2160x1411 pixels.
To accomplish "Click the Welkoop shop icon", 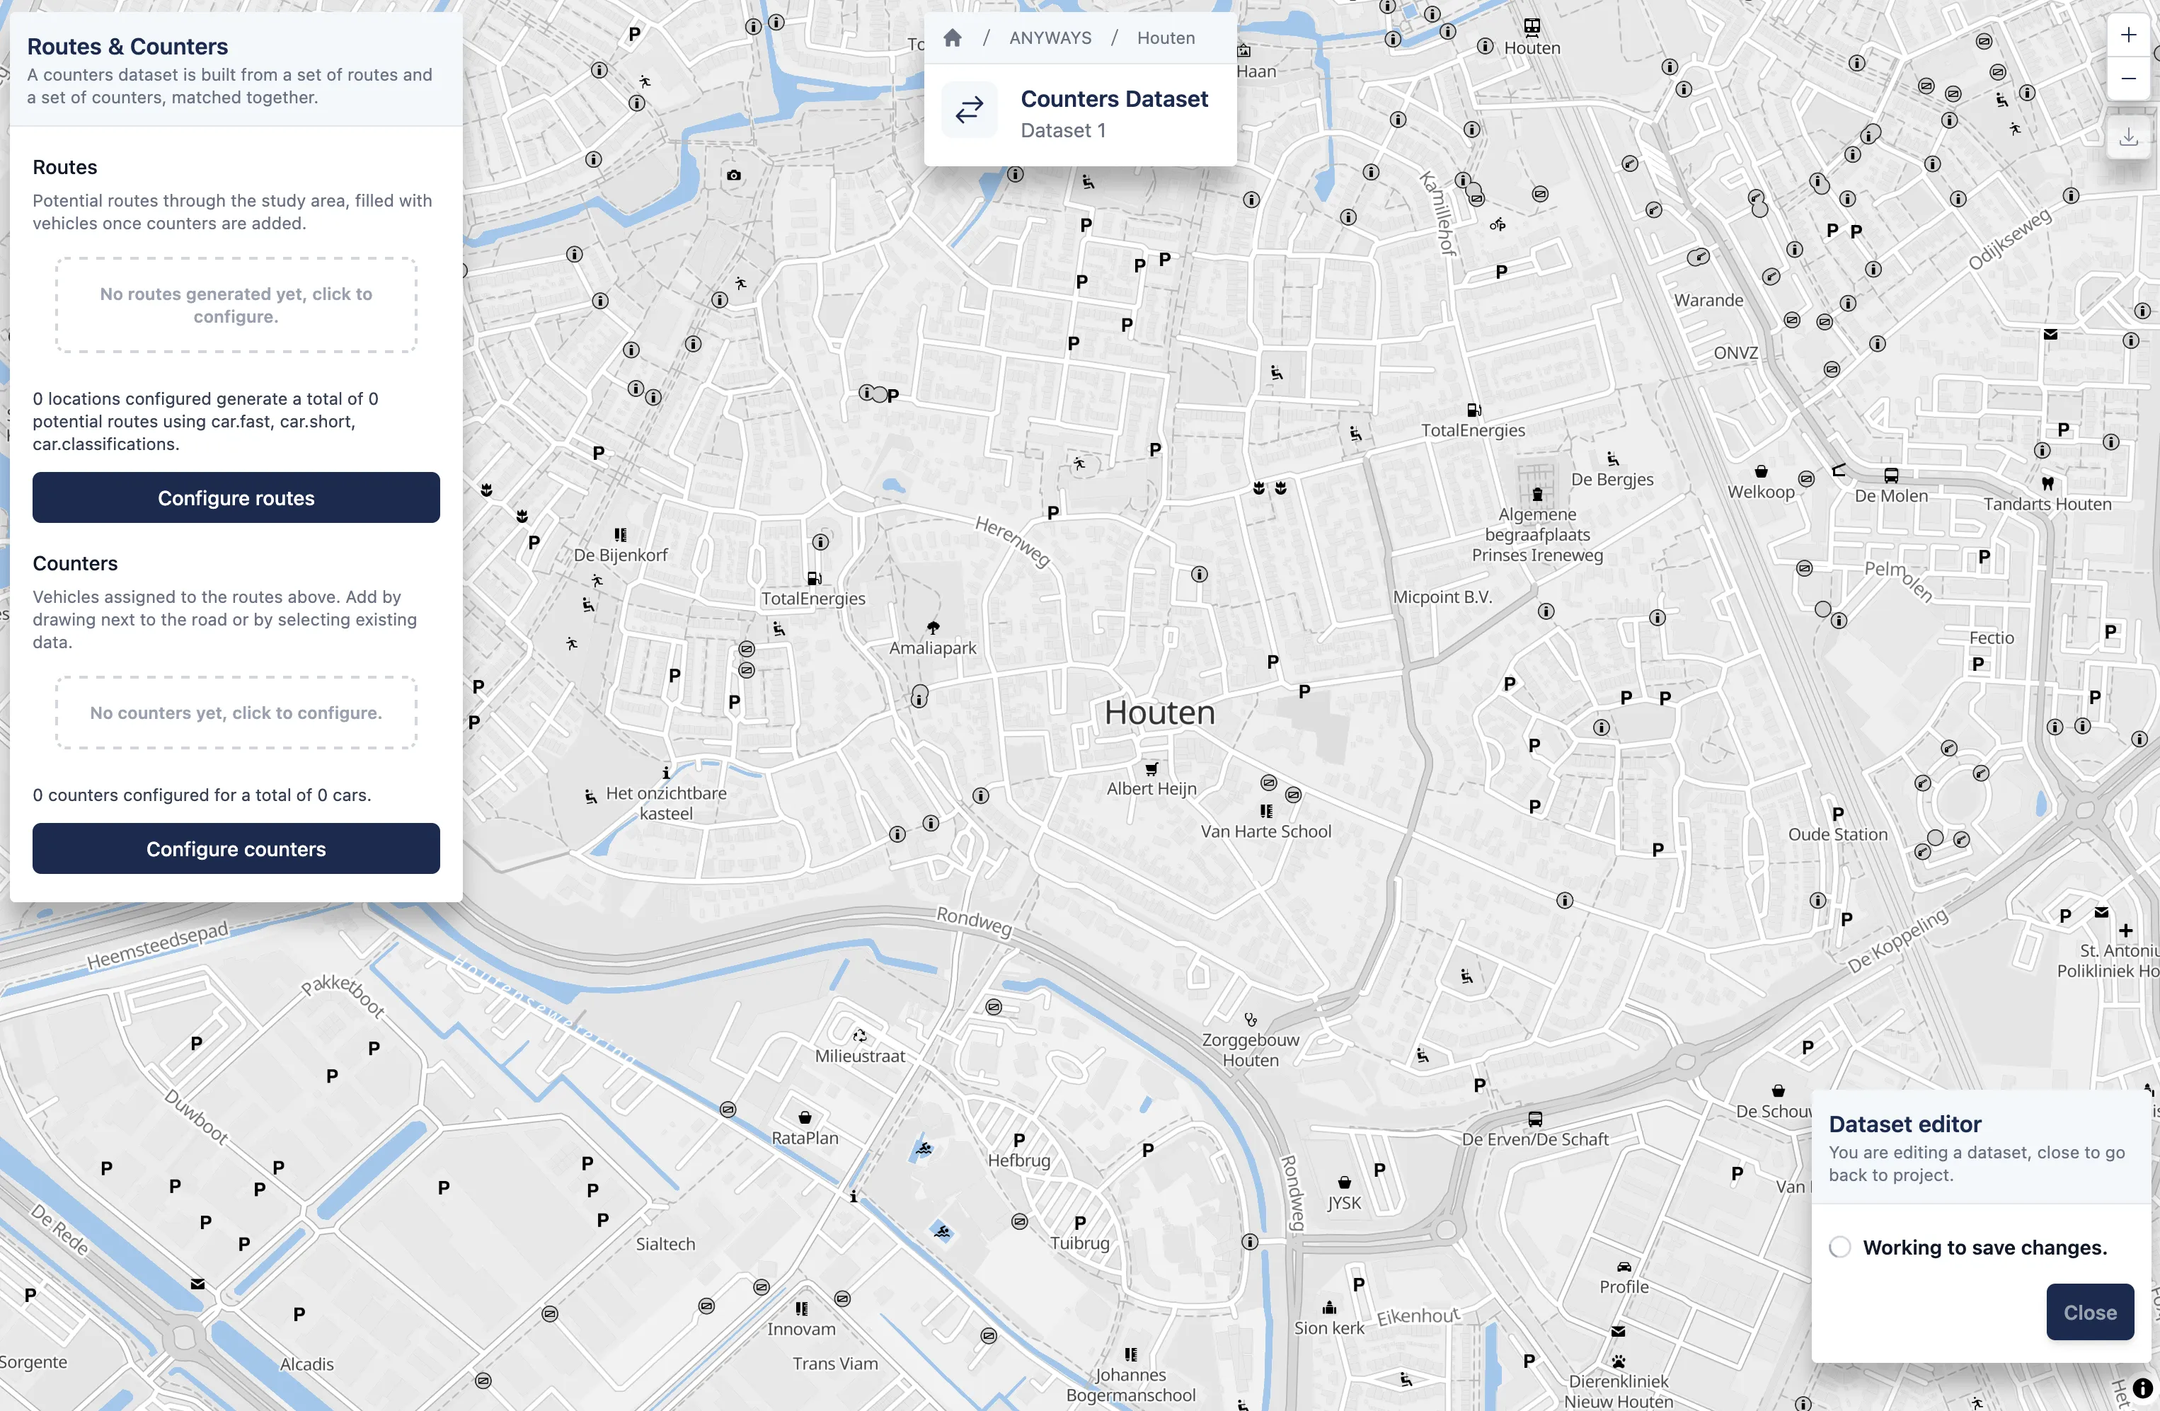I will pos(1761,471).
